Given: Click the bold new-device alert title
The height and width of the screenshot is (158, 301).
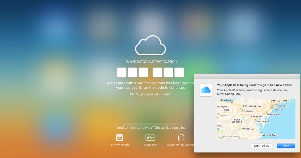Looking at the screenshot, I should click(254, 85).
